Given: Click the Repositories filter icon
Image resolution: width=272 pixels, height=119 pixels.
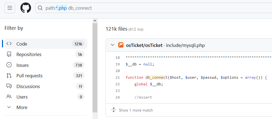Looking at the screenshot, I should [9, 54].
